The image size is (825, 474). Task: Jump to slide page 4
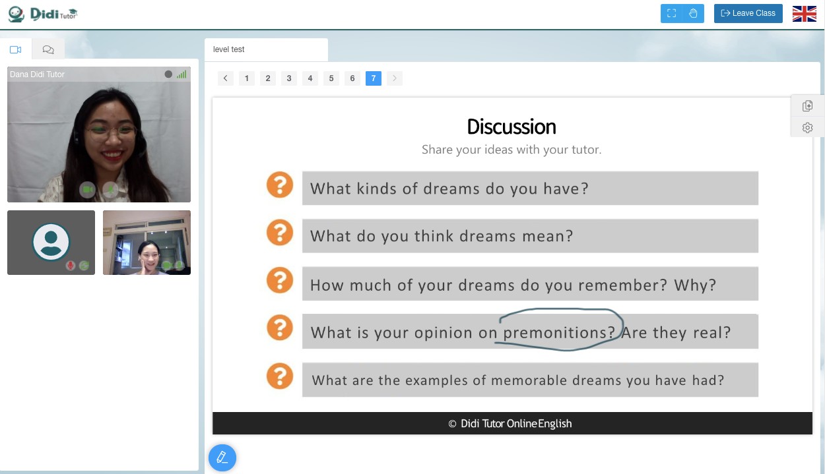tap(310, 78)
